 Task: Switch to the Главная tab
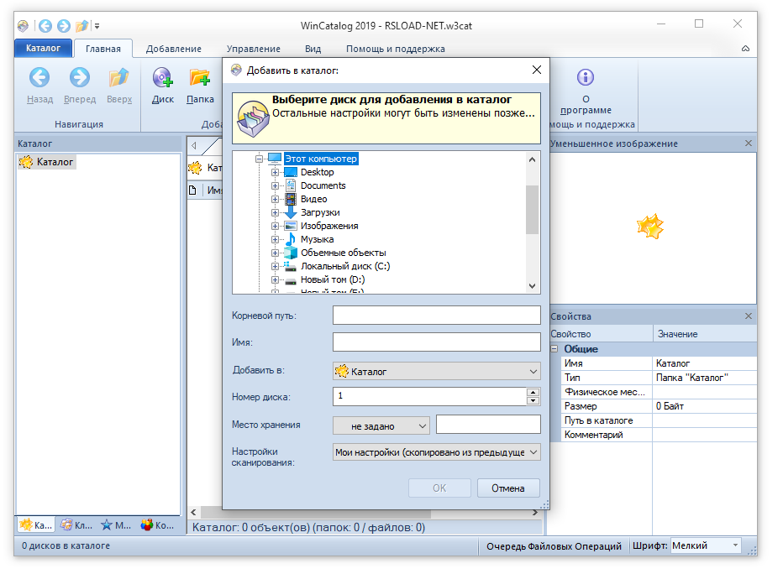click(x=102, y=49)
